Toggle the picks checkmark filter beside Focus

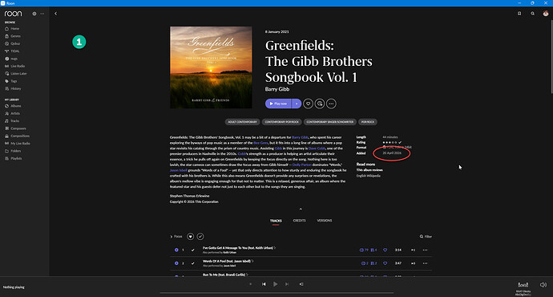click(x=200, y=237)
